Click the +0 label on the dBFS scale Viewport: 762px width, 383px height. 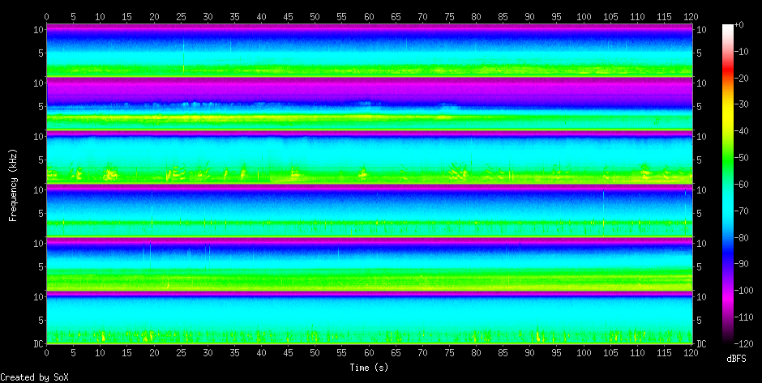pos(738,25)
